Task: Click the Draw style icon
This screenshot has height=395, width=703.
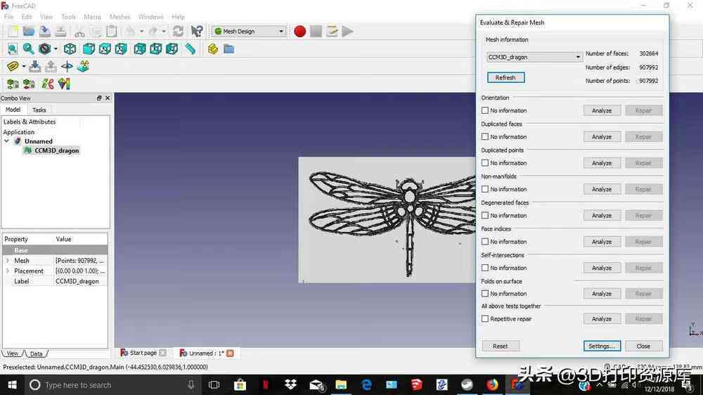Action: (44, 49)
